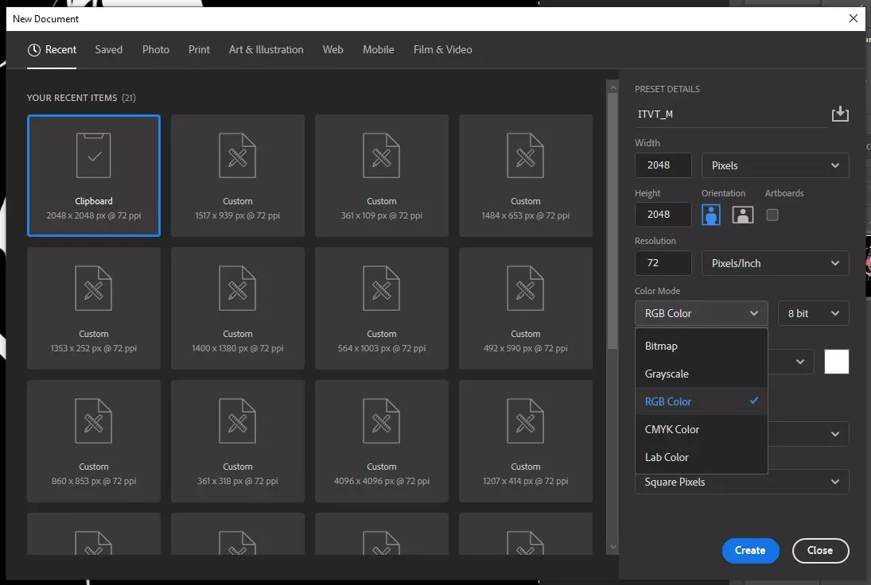Switch to the Art & Illustration tab
This screenshot has width=871, height=585.
(x=266, y=49)
